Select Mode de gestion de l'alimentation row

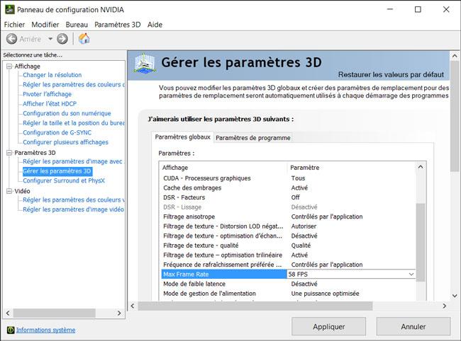pos(289,294)
